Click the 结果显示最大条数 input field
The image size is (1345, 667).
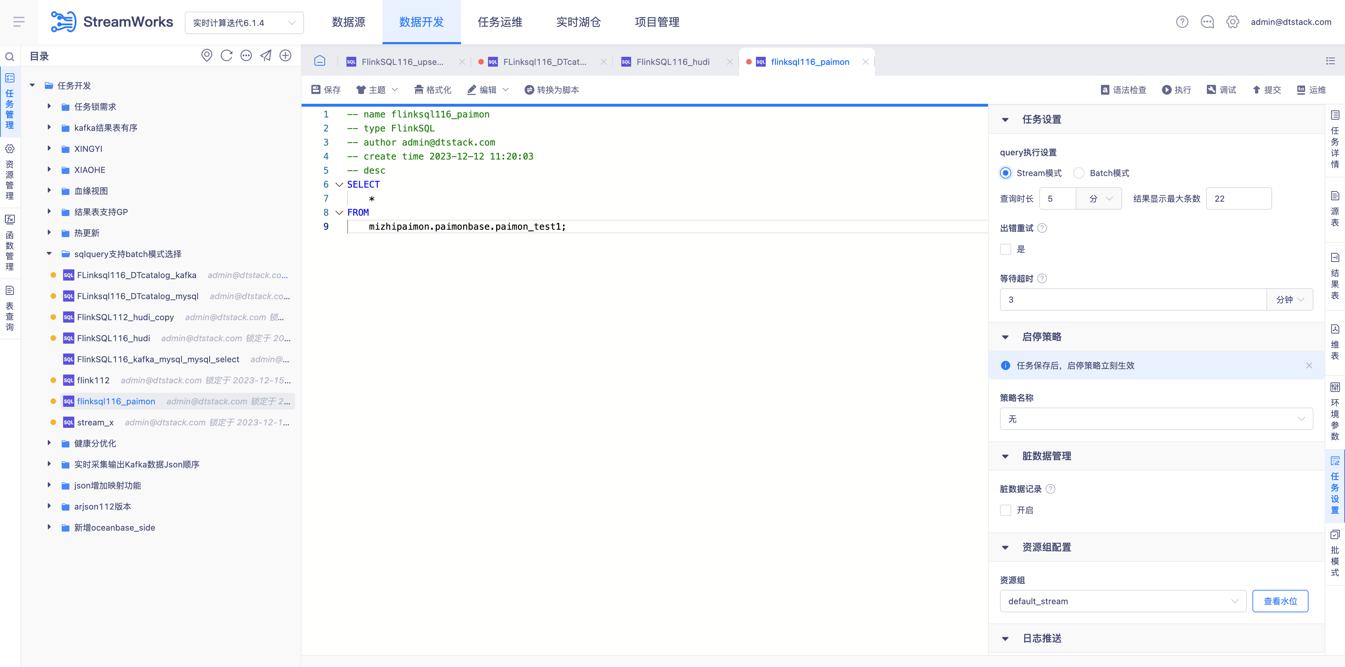(1238, 198)
